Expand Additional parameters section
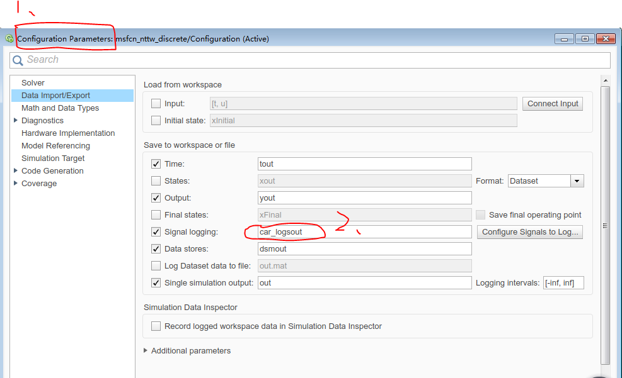622x378 pixels. (x=146, y=350)
